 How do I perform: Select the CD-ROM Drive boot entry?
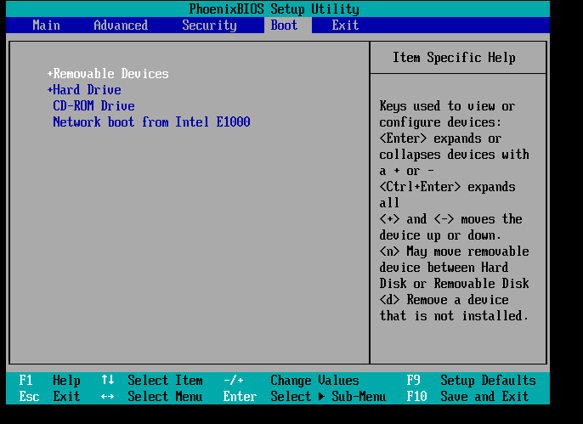(x=93, y=106)
